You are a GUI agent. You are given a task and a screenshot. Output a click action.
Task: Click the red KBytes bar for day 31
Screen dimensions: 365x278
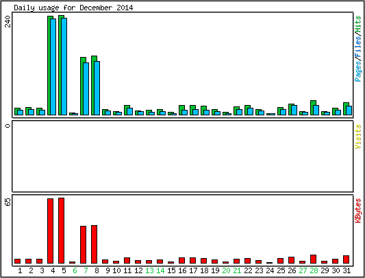click(346, 259)
